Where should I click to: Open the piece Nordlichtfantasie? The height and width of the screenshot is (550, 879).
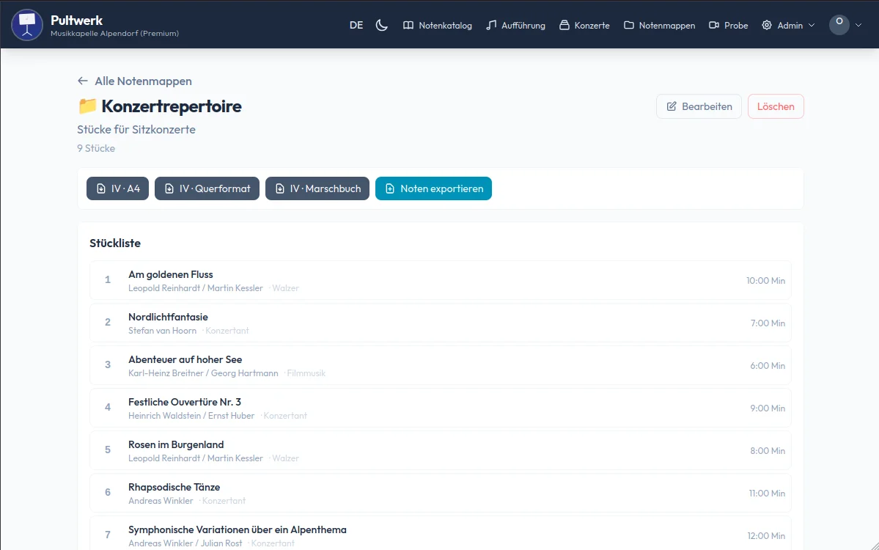(x=168, y=318)
